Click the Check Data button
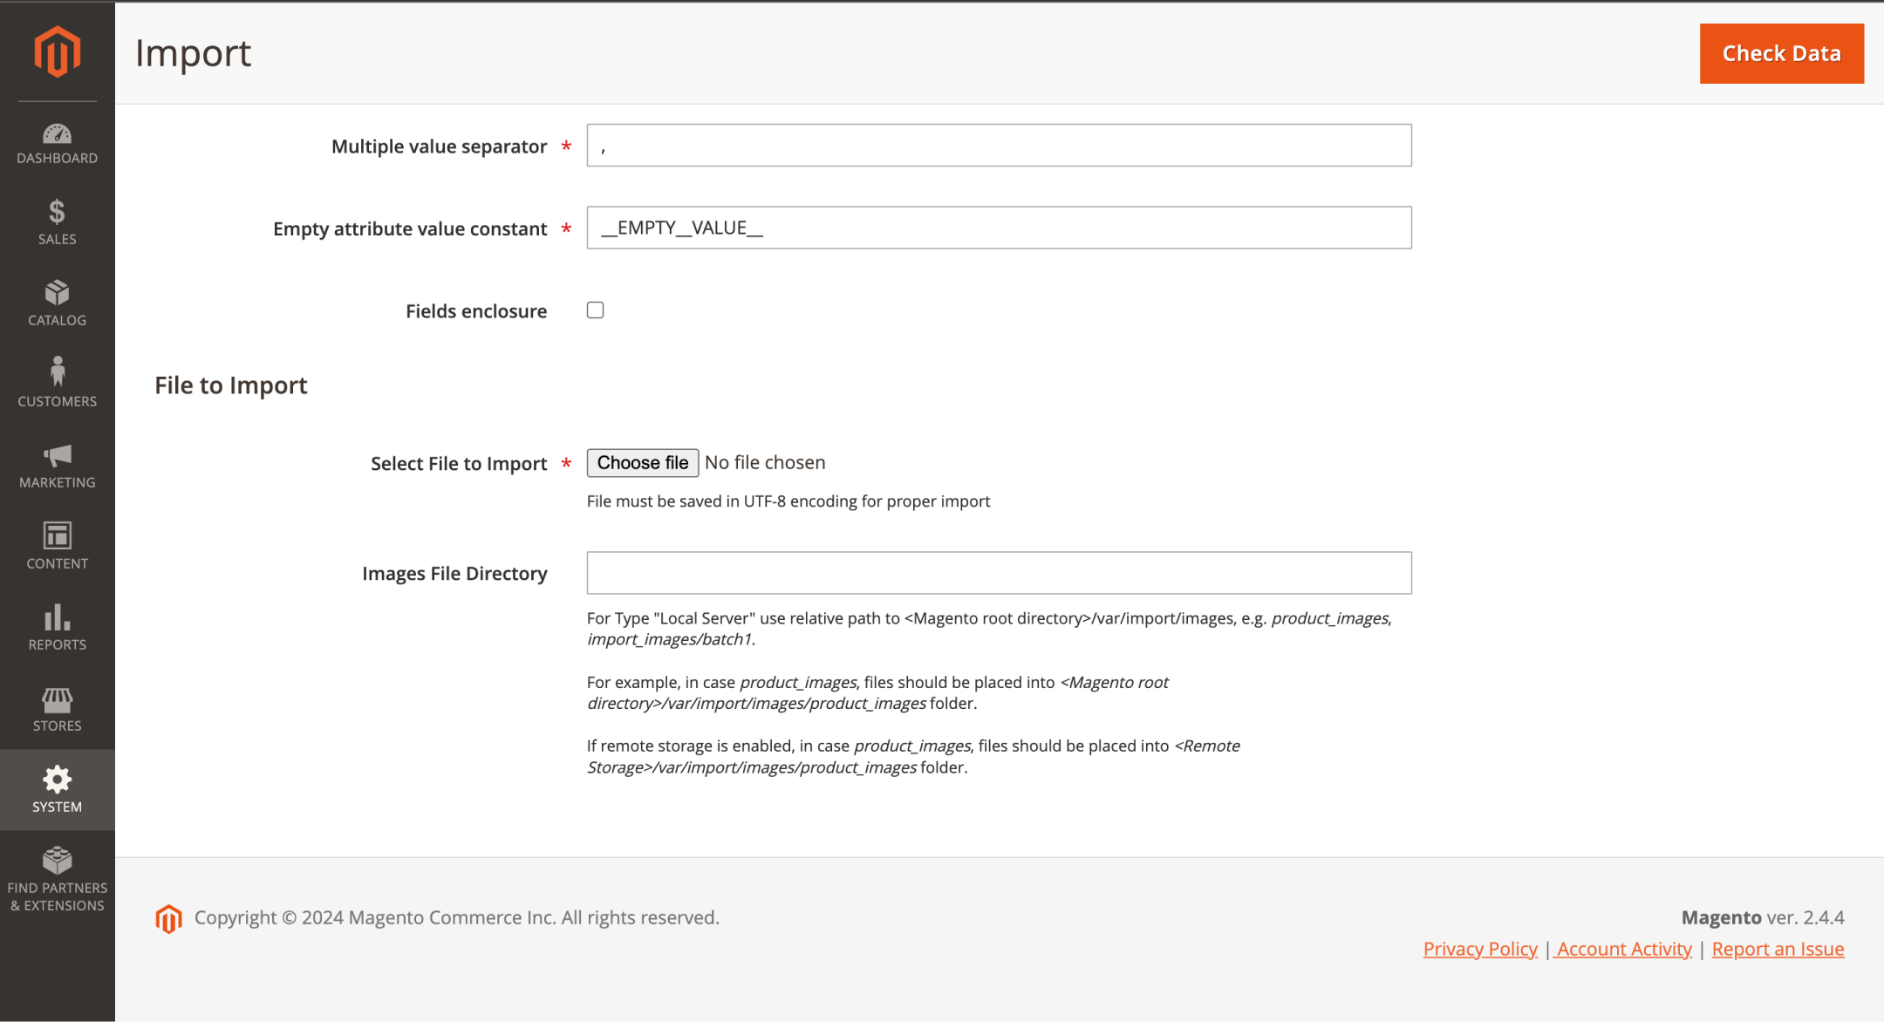The height and width of the screenshot is (1022, 1884). (1781, 54)
